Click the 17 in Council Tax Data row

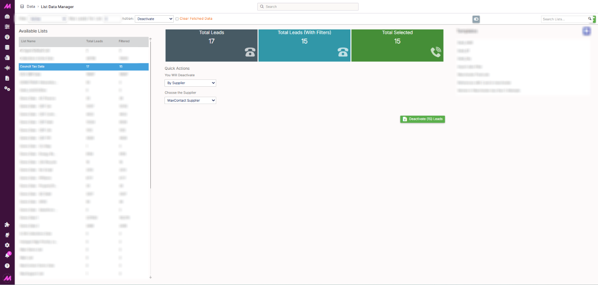(x=88, y=67)
